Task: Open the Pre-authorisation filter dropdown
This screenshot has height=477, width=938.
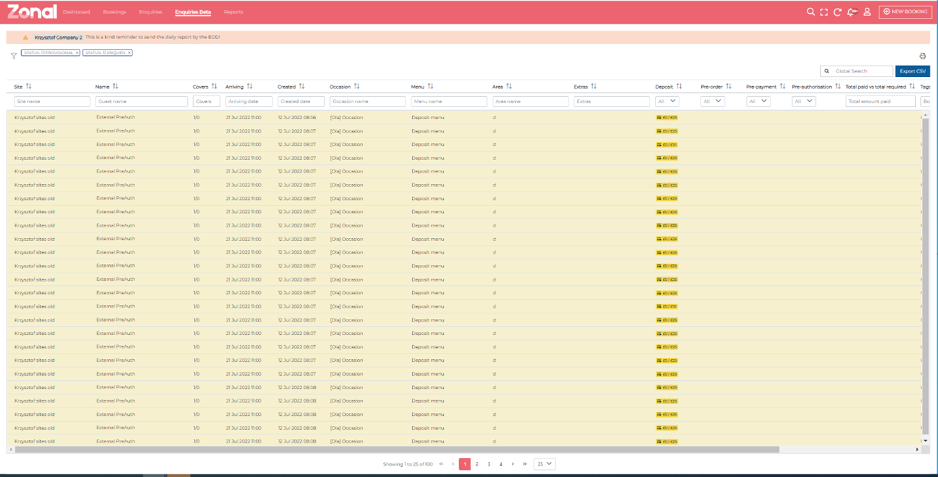Action: (x=803, y=101)
